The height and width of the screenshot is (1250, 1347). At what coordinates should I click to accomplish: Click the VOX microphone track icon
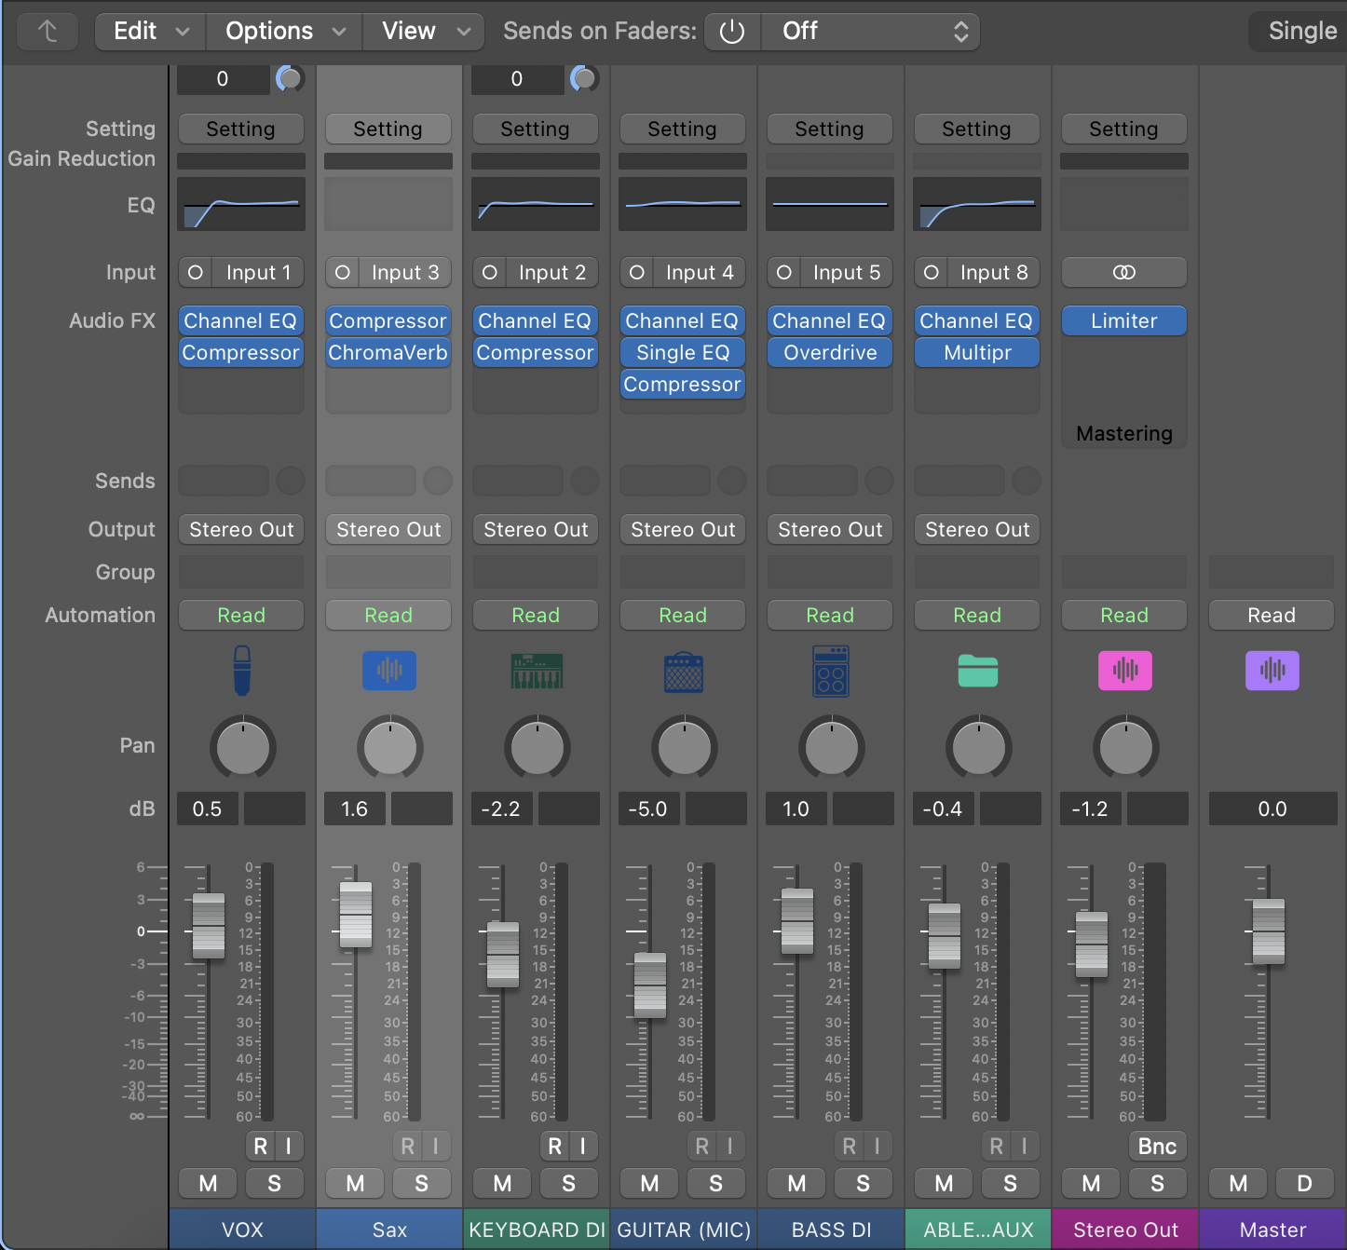(242, 671)
